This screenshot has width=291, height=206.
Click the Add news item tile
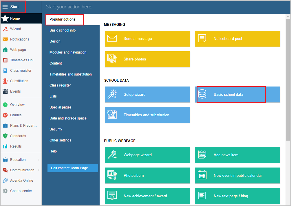coord(237,155)
